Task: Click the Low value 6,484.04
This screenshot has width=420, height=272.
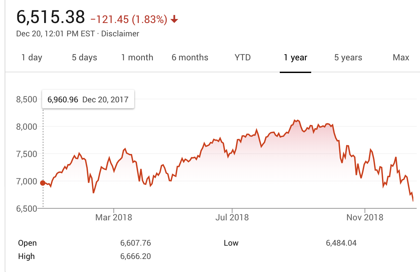Action: (x=341, y=243)
